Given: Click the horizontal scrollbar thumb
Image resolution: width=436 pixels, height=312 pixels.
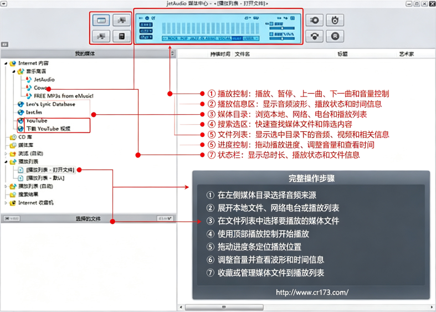Looking at the screenshot, I should coord(224,307).
